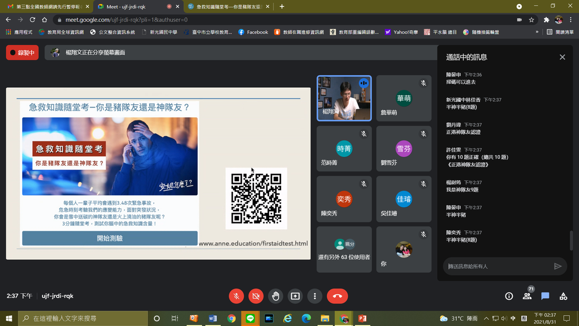Expand the bookmarks overflow chevron
The height and width of the screenshot is (326, 579).
tap(537, 32)
